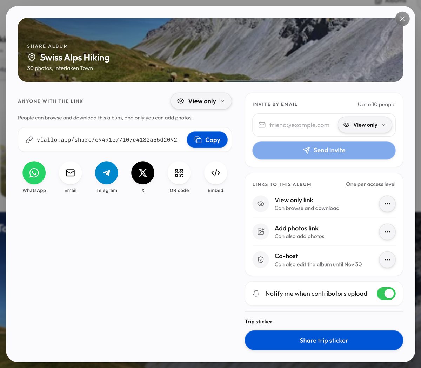Click the envelope icon in invite field
421x368 pixels.
(x=262, y=125)
